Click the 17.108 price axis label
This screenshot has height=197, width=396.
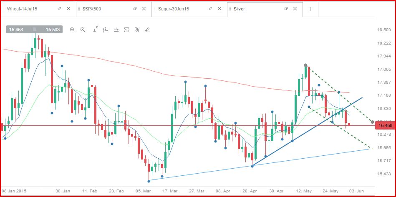(x=383, y=95)
